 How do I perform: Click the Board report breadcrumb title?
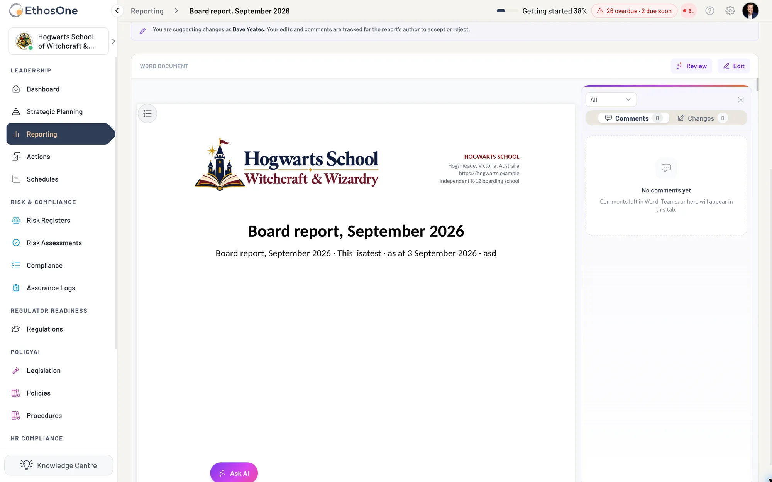(239, 11)
